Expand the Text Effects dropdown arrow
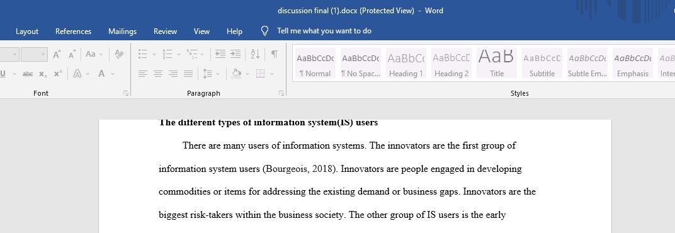This screenshot has width=675, height=233. [88, 74]
